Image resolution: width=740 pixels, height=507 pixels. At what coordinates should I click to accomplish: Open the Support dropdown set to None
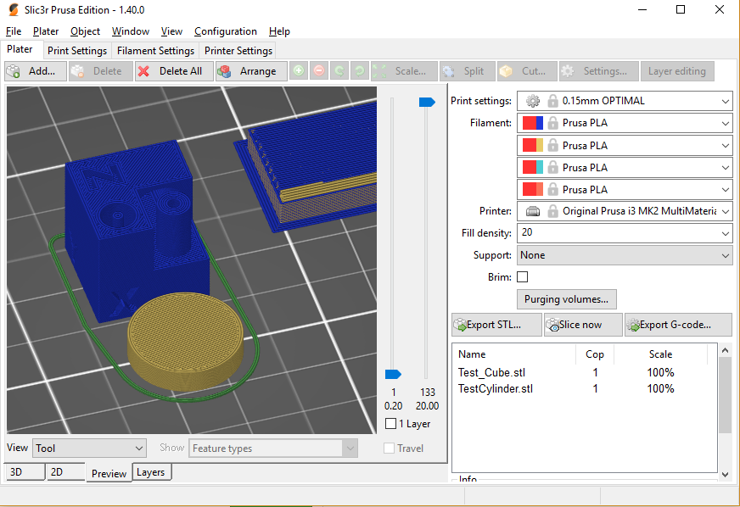coord(625,255)
